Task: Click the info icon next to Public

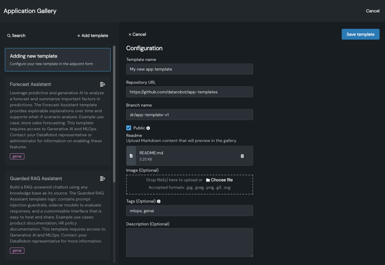Action: point(148,128)
